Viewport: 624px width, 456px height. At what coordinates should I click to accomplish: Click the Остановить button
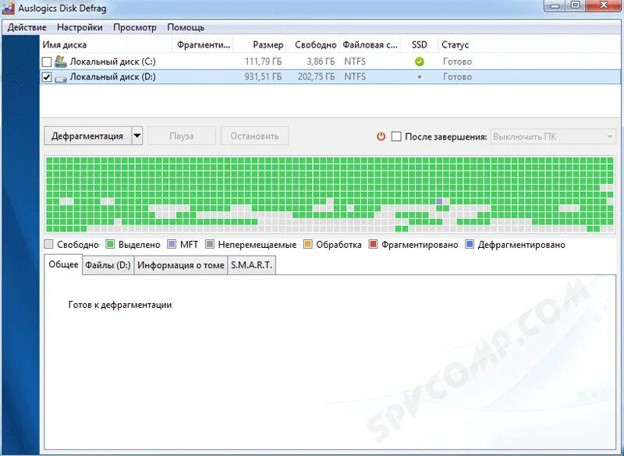pyautogui.click(x=254, y=136)
